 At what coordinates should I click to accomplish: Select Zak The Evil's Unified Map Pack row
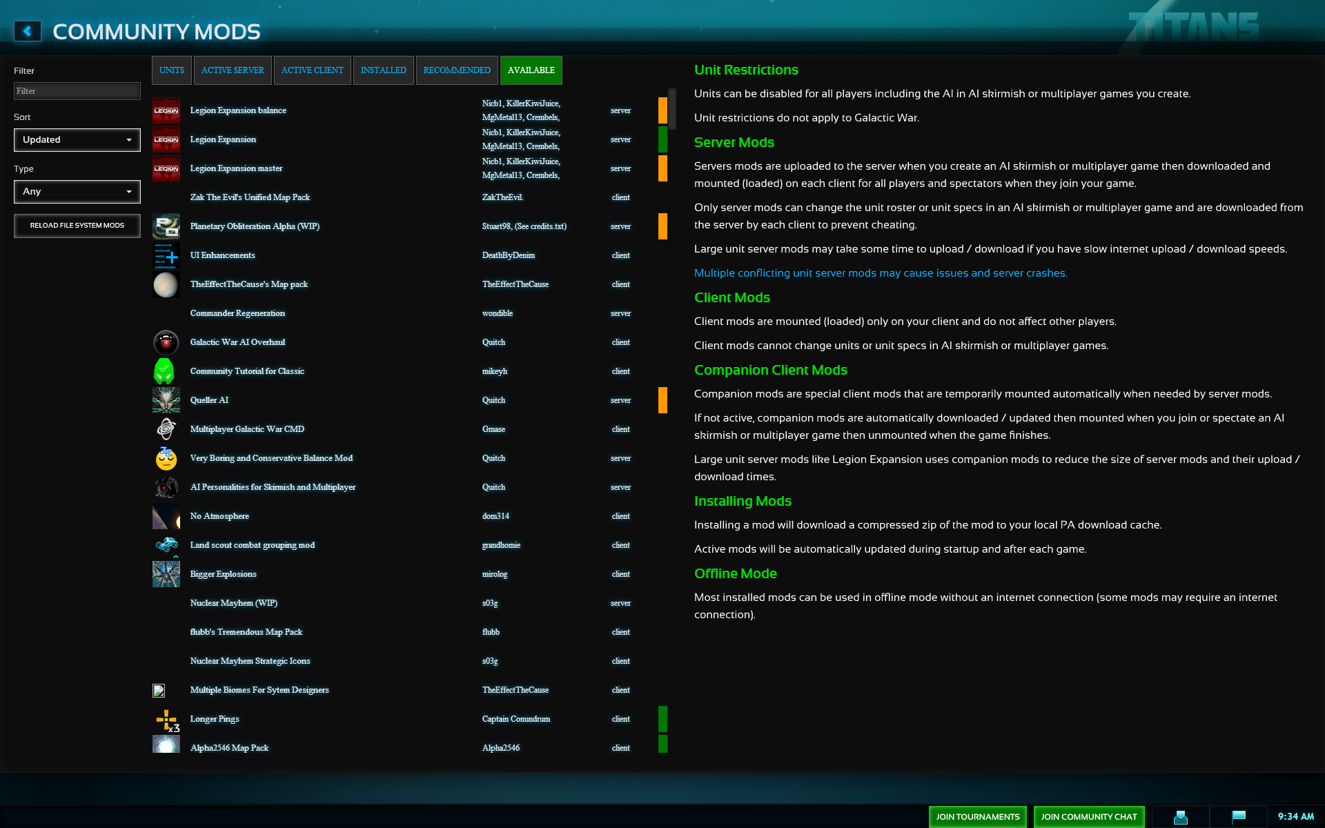pyautogui.click(x=410, y=197)
